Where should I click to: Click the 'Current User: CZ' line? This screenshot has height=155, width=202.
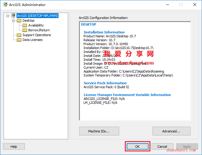[x=96, y=67]
